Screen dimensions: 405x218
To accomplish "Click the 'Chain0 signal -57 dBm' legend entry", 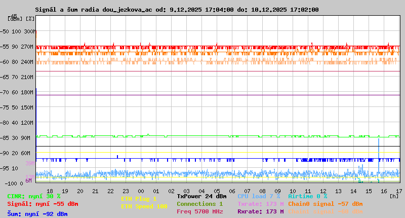I will 326,204.
